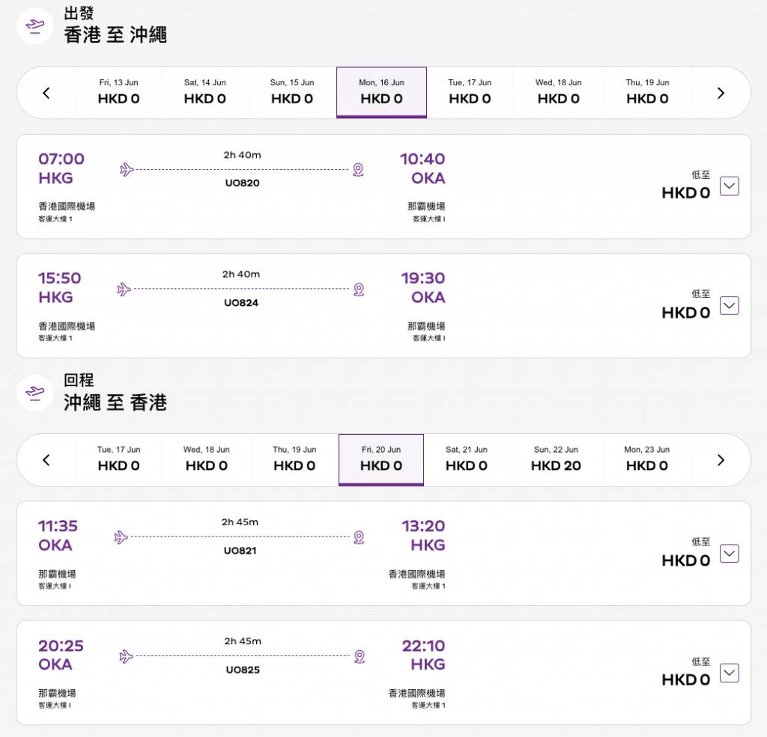The image size is (767, 737).
Task: Click previous arrow in departure date bar
Action: coord(46,93)
